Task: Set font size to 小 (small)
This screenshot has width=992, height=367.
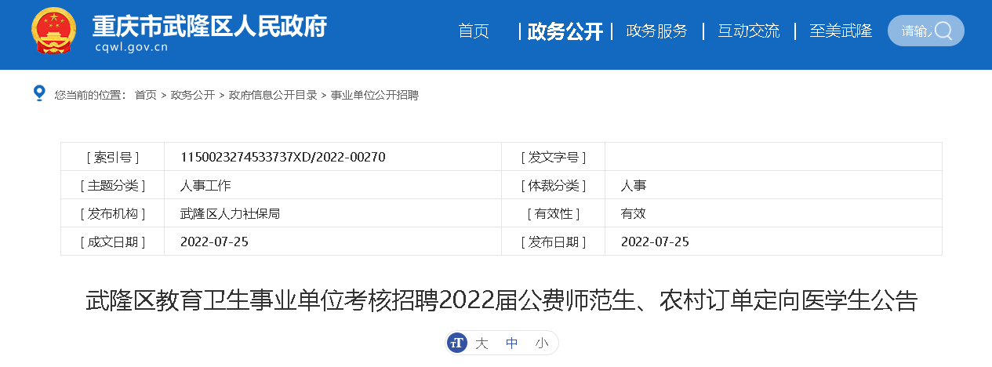Action: point(541,343)
